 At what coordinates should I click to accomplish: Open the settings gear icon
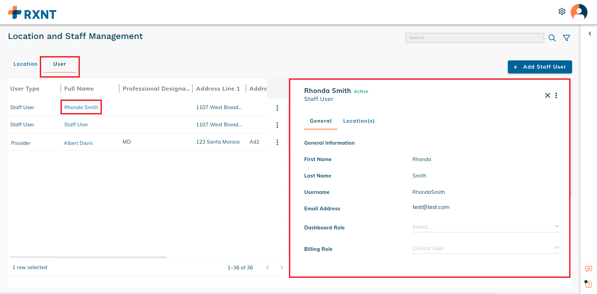tap(562, 12)
